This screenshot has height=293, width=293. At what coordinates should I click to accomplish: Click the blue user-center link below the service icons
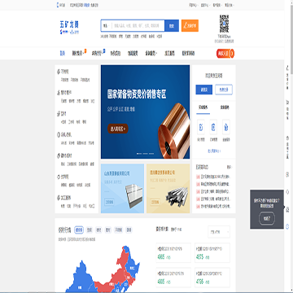(x=214, y=151)
